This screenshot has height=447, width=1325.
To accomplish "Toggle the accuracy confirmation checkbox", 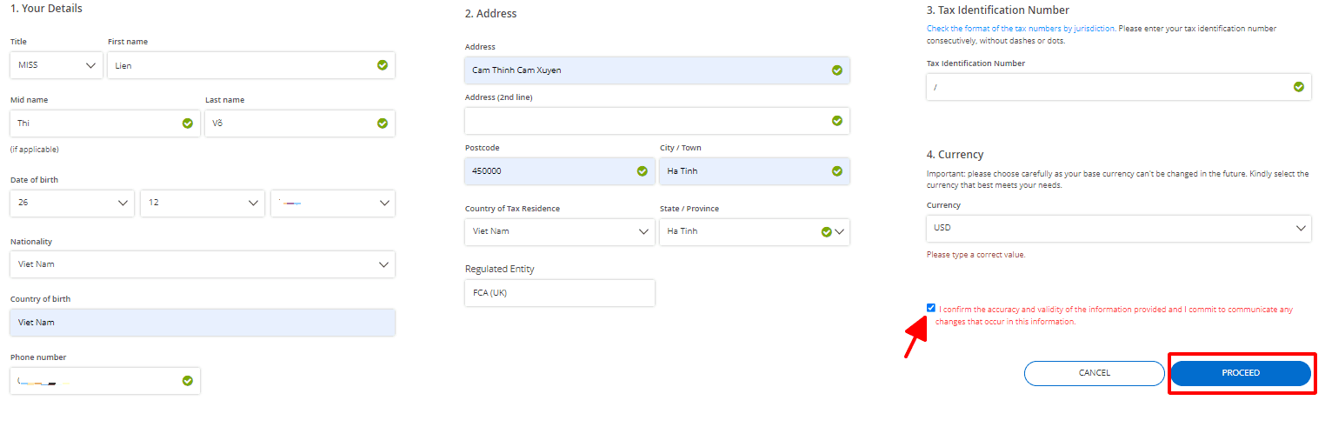I will point(931,308).
